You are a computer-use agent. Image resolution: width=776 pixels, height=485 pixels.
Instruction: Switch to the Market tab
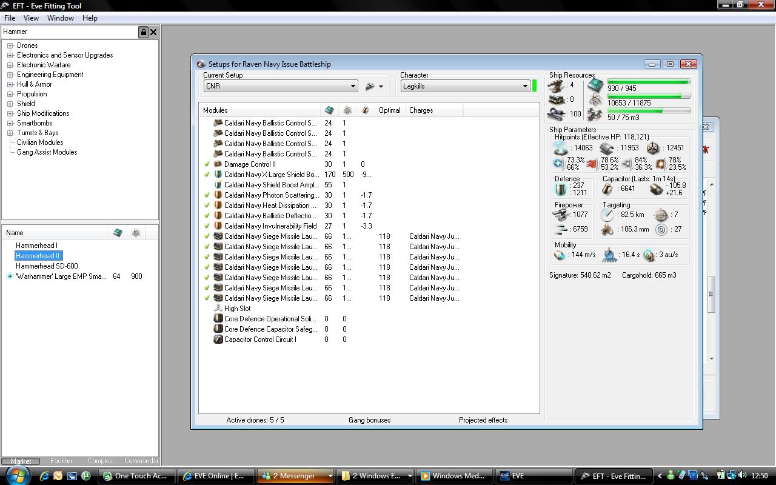point(21,461)
